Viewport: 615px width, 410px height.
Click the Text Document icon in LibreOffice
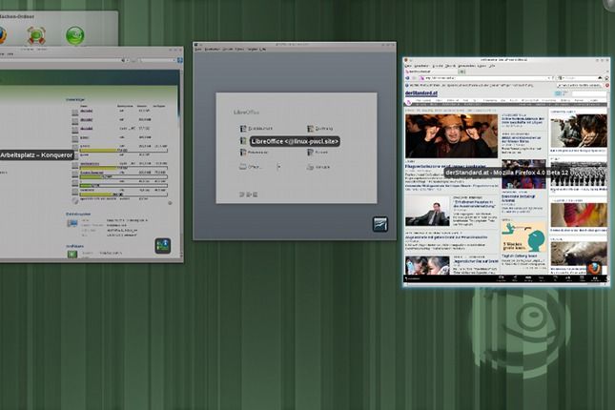(243, 129)
